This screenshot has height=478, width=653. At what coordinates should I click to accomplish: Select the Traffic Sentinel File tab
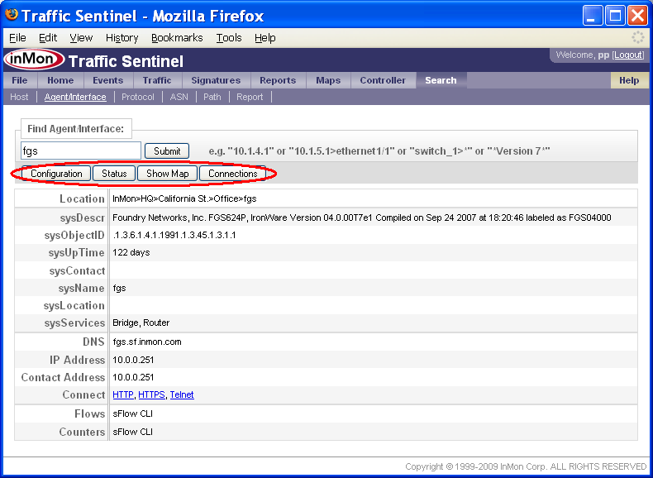tap(20, 80)
